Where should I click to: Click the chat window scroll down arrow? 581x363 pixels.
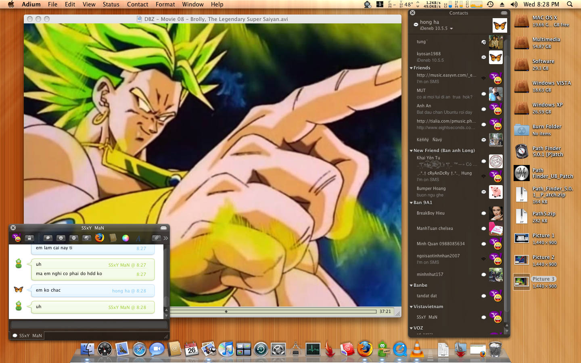pos(166,315)
